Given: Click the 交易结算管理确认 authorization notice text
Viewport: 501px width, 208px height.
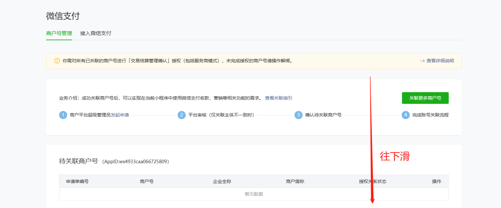Looking at the screenshot, I should (x=178, y=61).
